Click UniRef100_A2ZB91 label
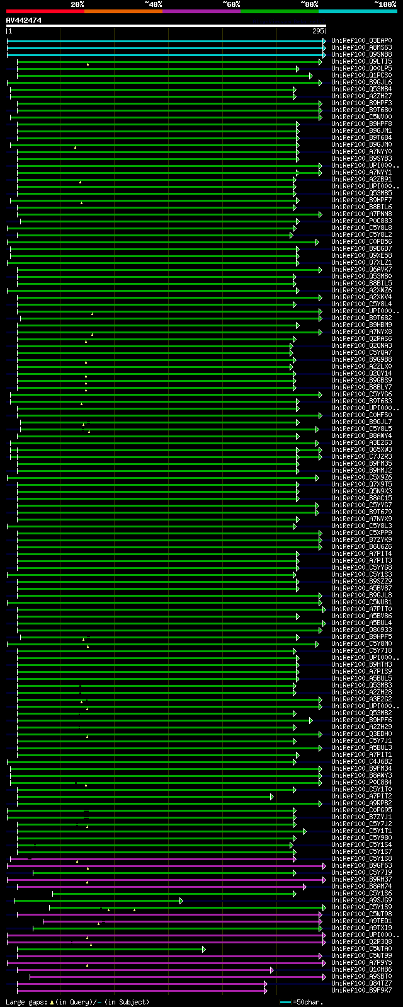403x1007 pixels. (361, 179)
